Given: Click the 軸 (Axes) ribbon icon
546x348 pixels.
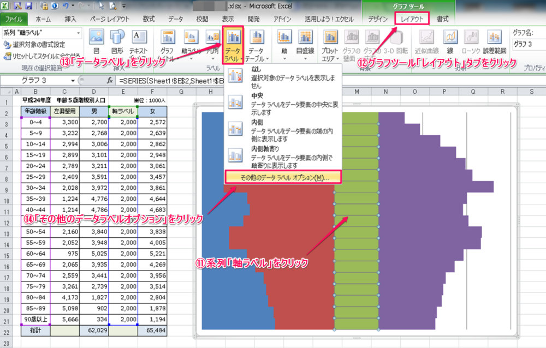Looking at the screenshot, I should (284, 43).
